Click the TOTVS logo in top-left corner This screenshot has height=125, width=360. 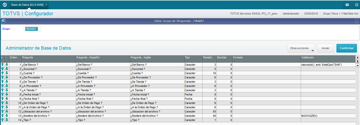[5, 5]
